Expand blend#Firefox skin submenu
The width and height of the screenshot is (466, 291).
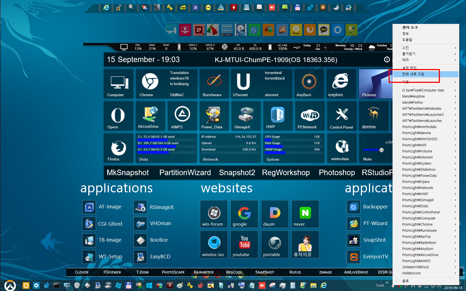coord(426,103)
